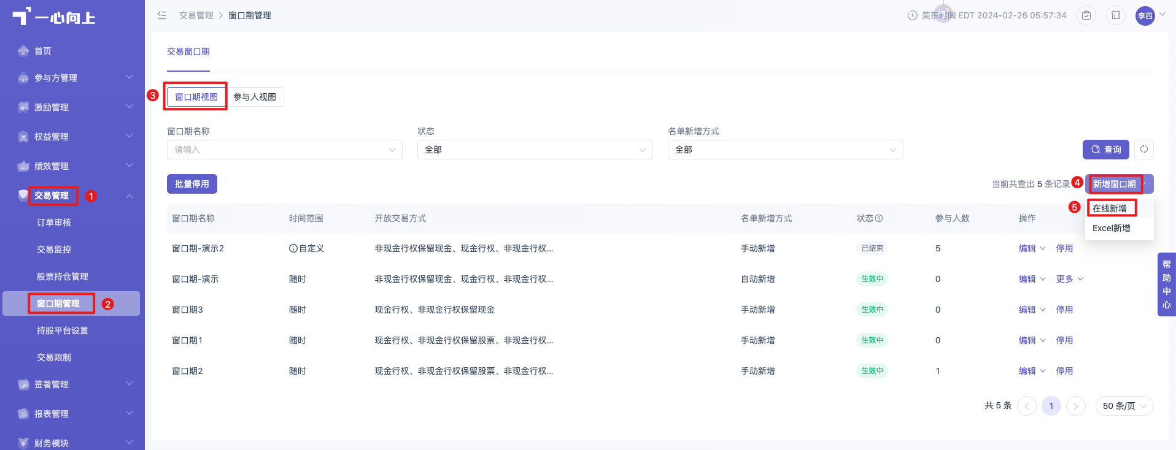
Task: Click the 报表管理 sidebar icon
Action: coord(23,414)
